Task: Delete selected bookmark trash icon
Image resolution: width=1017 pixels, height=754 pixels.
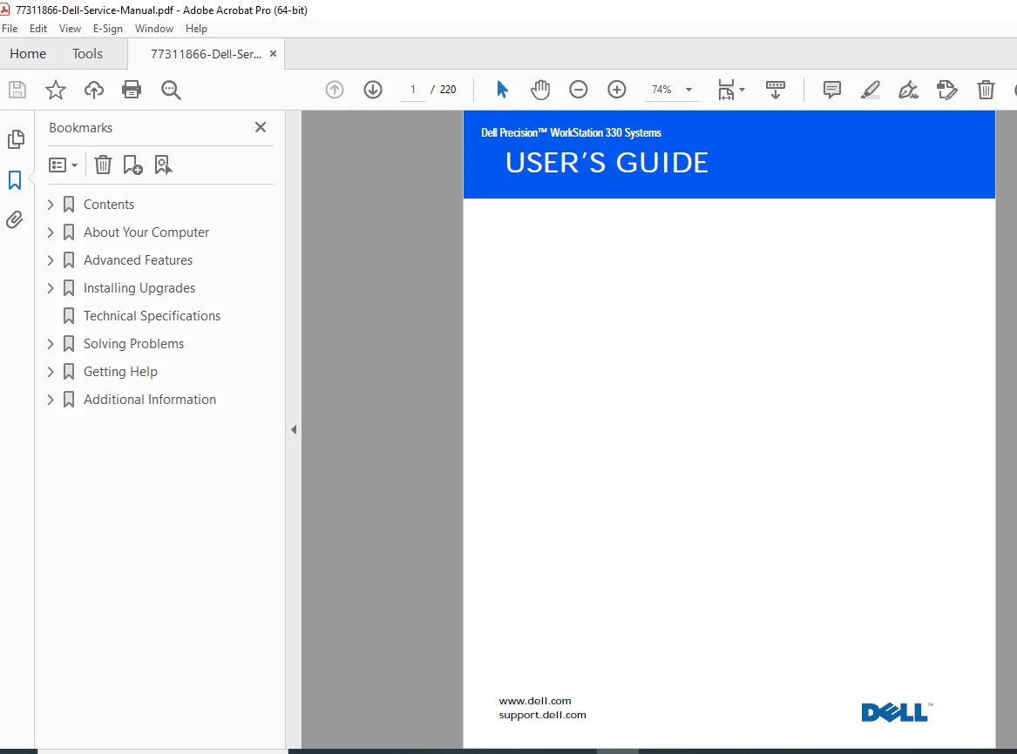Action: coord(103,165)
